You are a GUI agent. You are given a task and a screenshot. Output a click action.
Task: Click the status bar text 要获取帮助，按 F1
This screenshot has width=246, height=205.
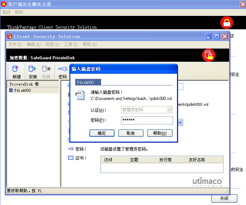tap(24, 191)
